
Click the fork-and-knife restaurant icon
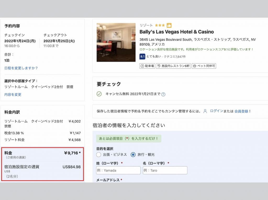pos(159,66)
